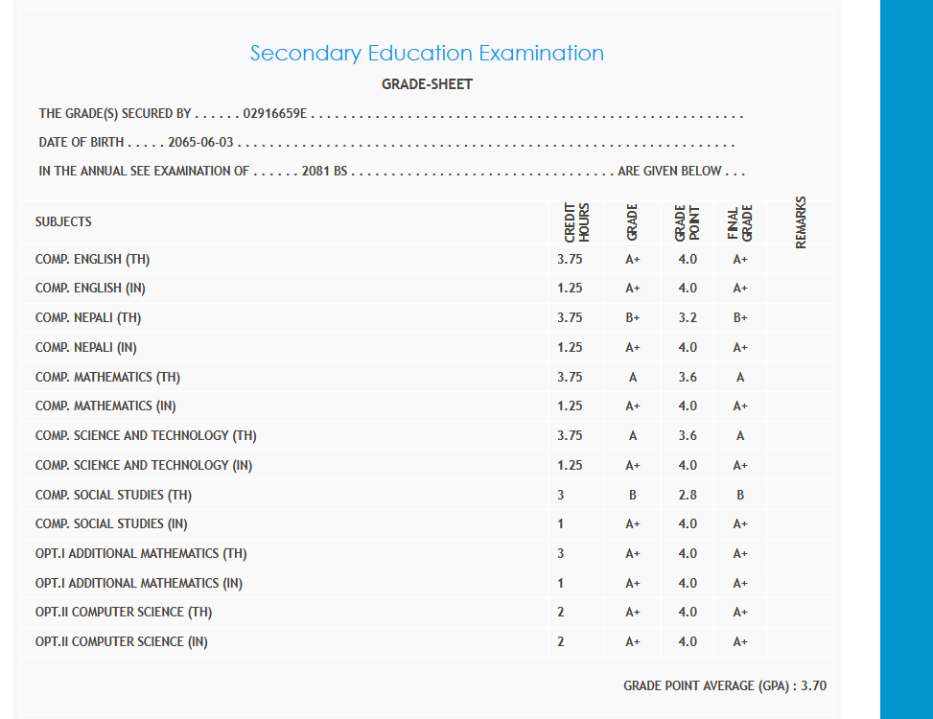This screenshot has height=719, width=933.
Task: Select the COMP. ENGLISH (TH) subject row
Action: pyautogui.click(x=92, y=259)
